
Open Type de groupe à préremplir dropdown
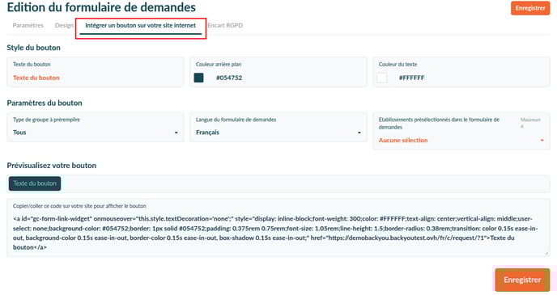point(96,127)
